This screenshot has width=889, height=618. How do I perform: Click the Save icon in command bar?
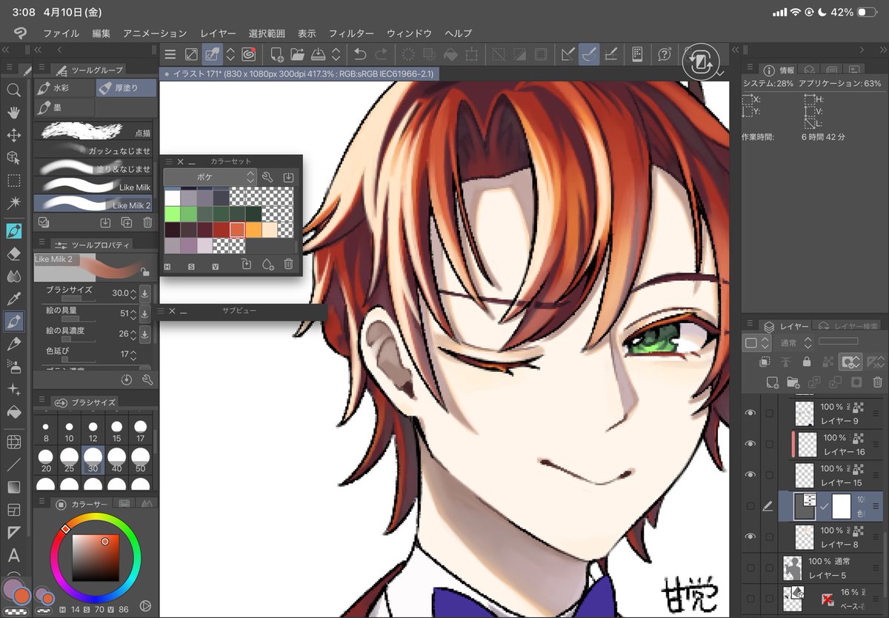(319, 54)
